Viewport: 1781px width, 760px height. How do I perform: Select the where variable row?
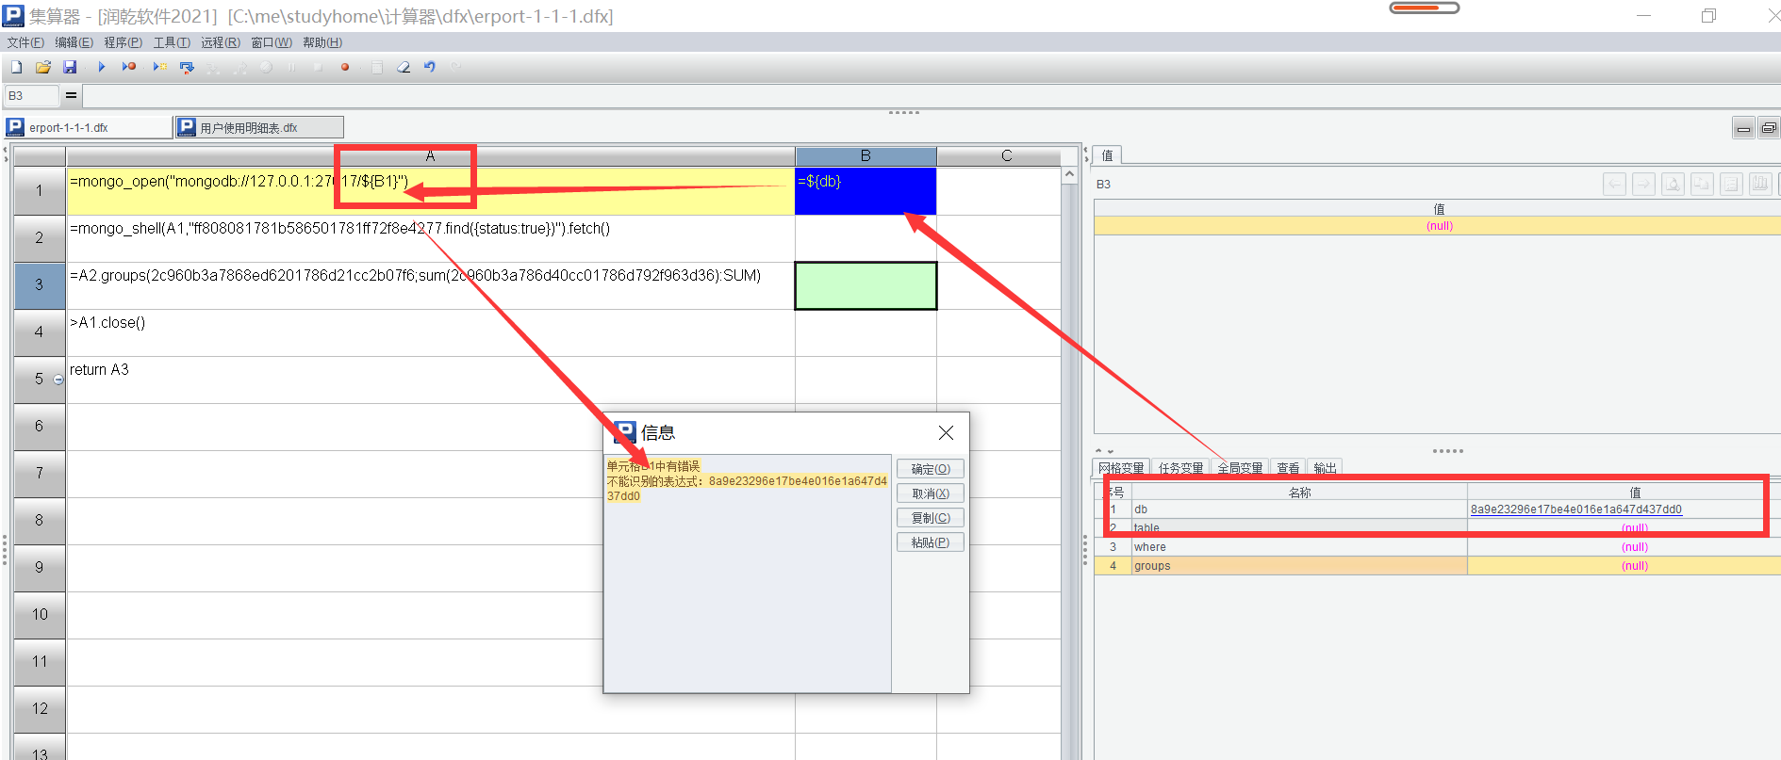tap(1437, 547)
